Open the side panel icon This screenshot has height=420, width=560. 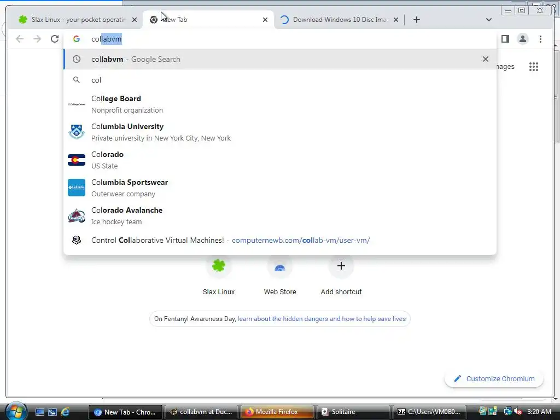(x=505, y=39)
